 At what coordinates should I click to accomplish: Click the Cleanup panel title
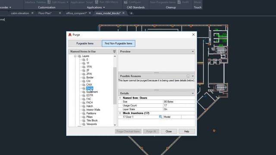pos(171,7)
